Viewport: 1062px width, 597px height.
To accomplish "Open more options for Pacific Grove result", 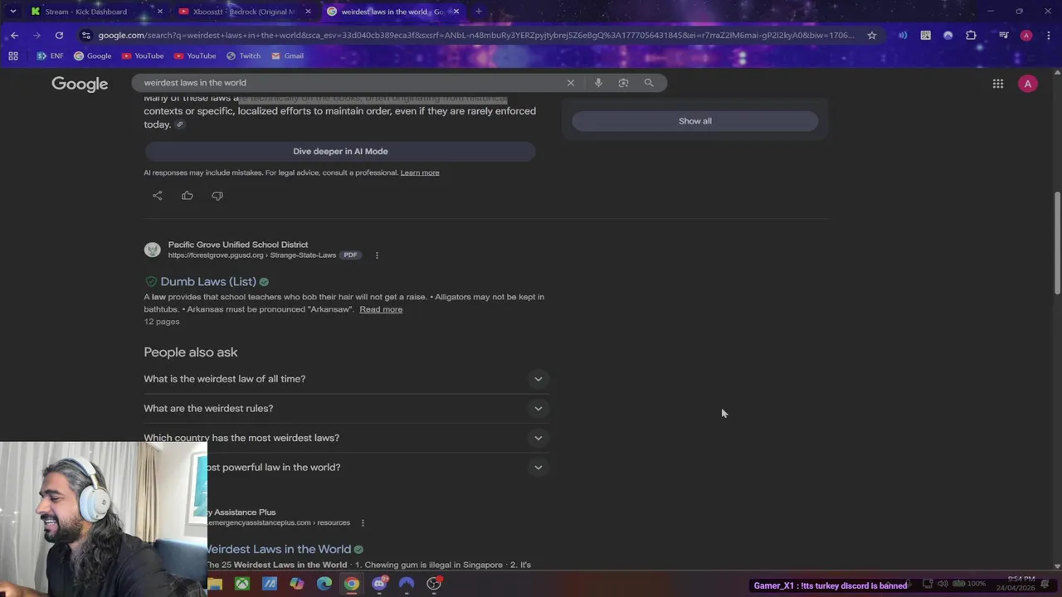I will click(x=377, y=255).
